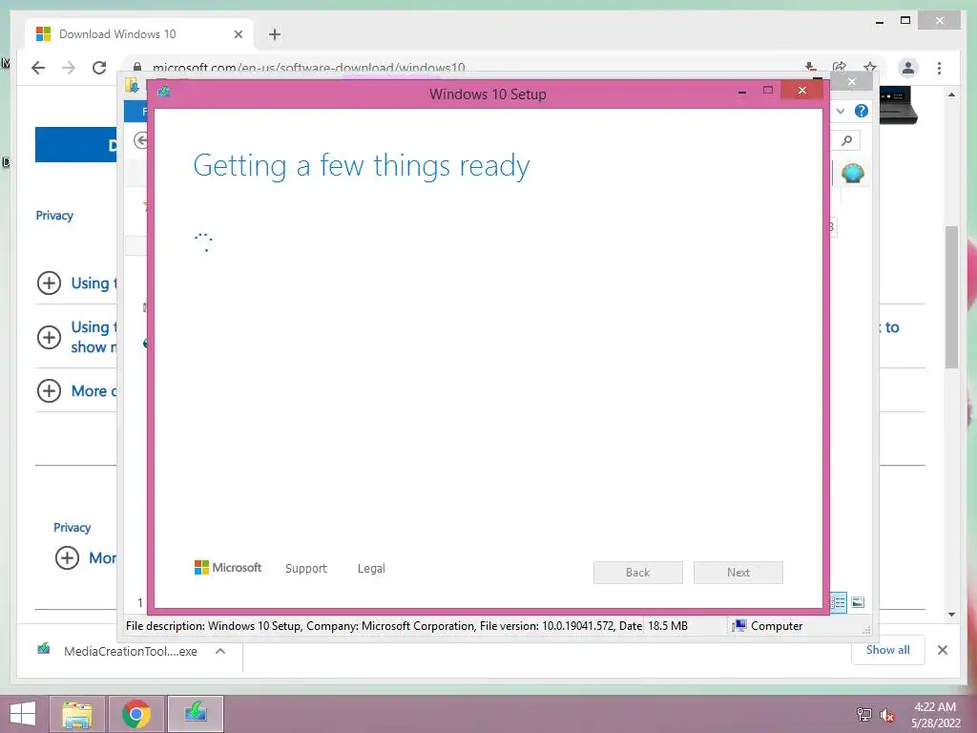Click the Chrome address bar URL

(x=308, y=67)
